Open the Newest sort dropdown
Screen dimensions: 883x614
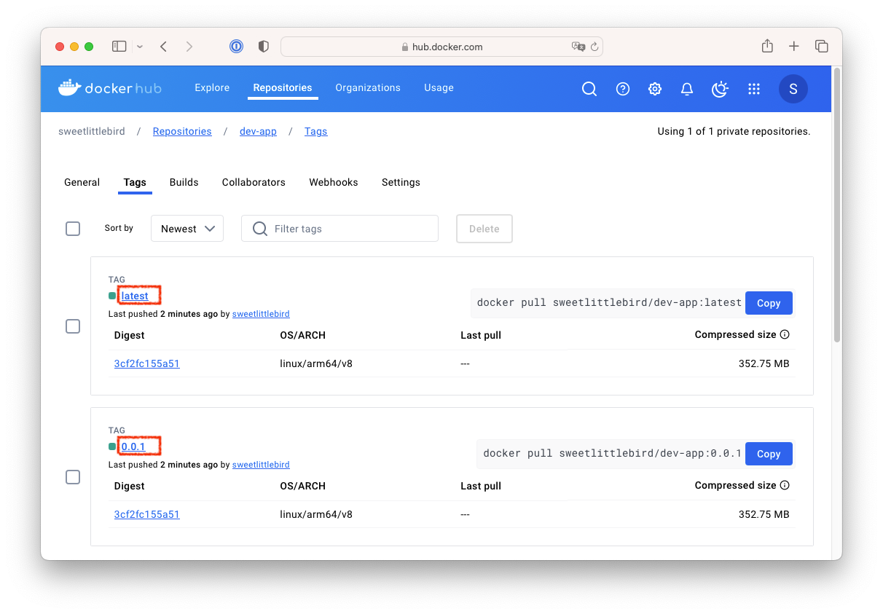point(187,229)
